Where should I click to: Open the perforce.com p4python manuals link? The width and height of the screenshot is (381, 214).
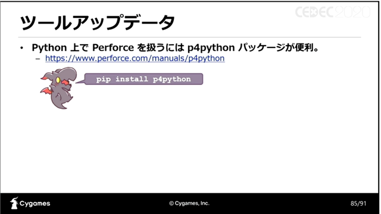(x=135, y=58)
